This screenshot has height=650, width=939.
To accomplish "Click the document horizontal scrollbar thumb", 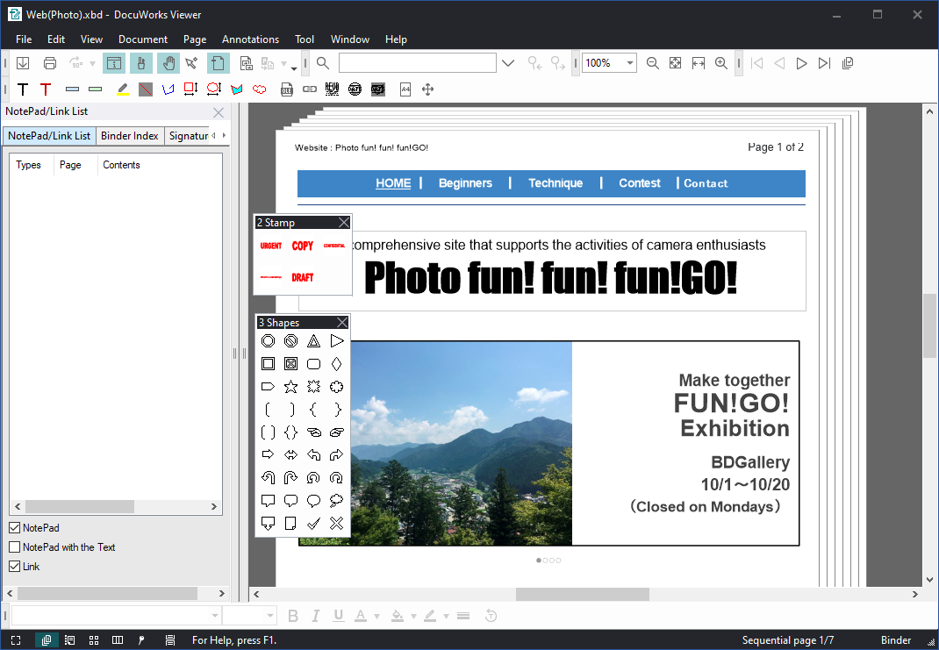I will [583, 595].
